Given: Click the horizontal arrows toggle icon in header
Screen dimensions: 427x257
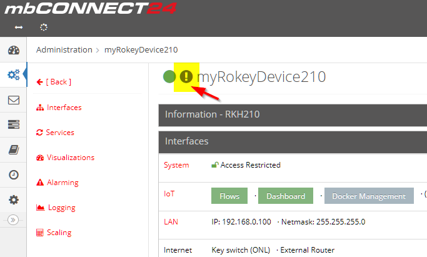Looking at the screenshot, I should [19, 28].
